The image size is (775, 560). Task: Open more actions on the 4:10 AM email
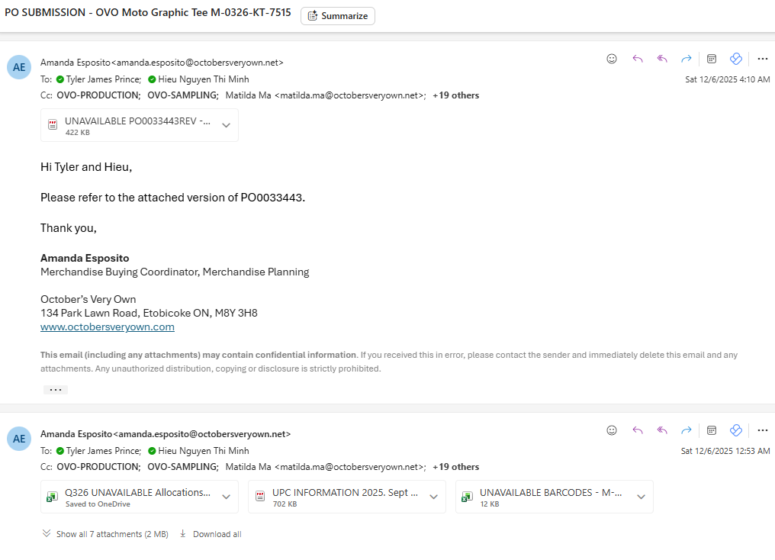[x=762, y=59]
